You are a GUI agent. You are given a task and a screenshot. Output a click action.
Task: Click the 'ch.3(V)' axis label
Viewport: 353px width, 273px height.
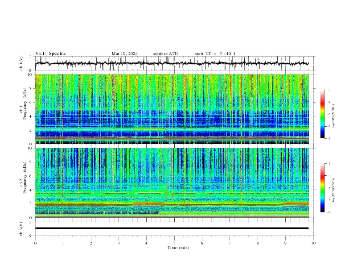tap(21, 229)
